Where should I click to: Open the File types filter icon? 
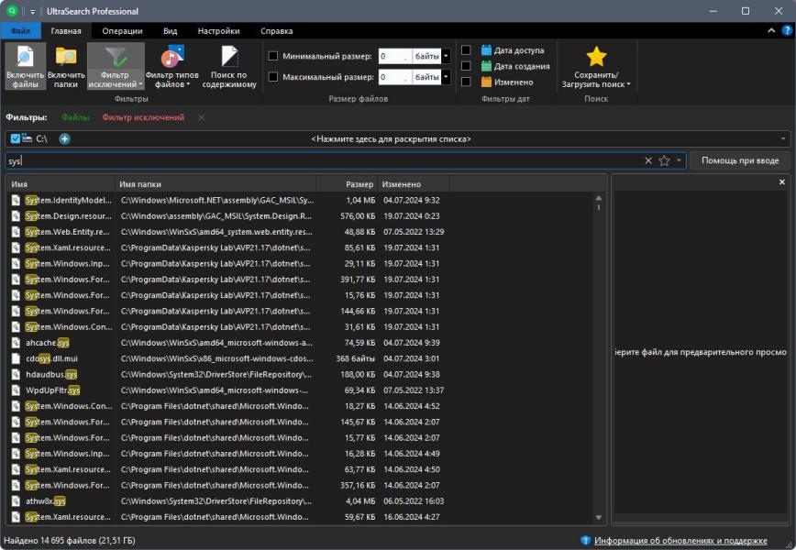(172, 56)
